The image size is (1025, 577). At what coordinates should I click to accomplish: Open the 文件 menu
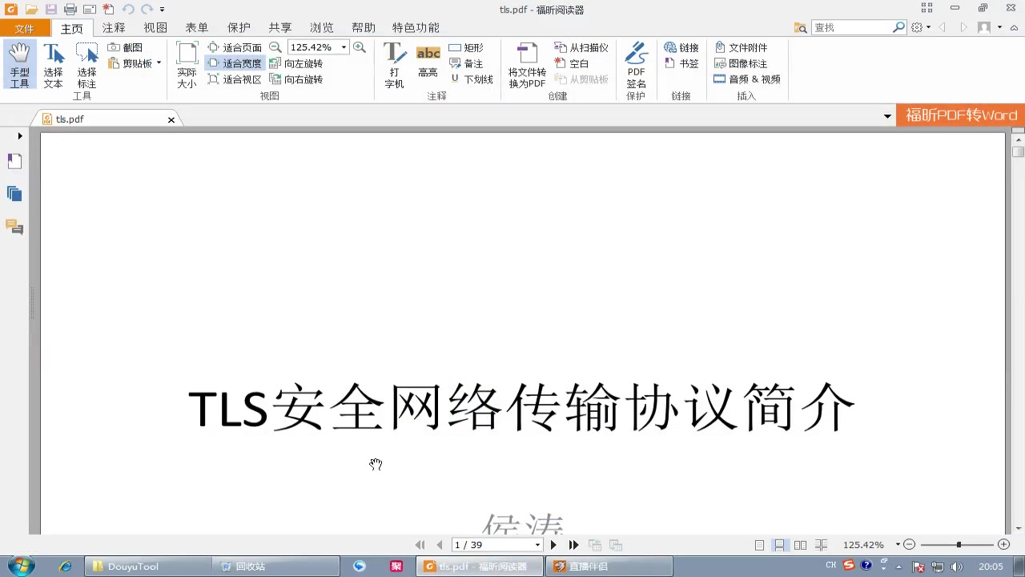tap(25, 27)
